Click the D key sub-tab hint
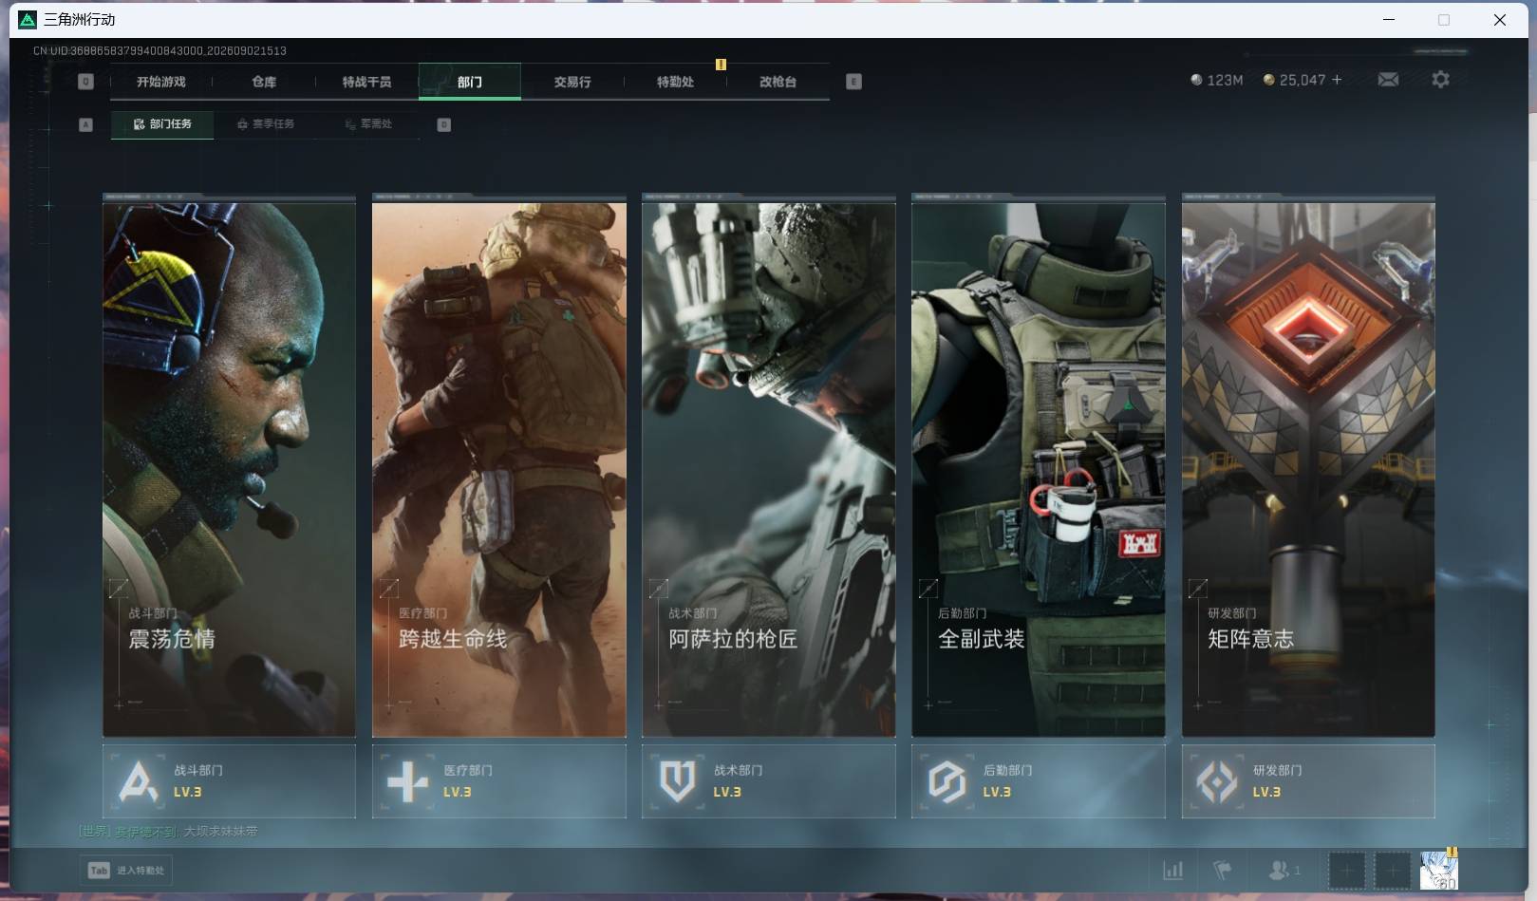The image size is (1537, 901). click(443, 124)
